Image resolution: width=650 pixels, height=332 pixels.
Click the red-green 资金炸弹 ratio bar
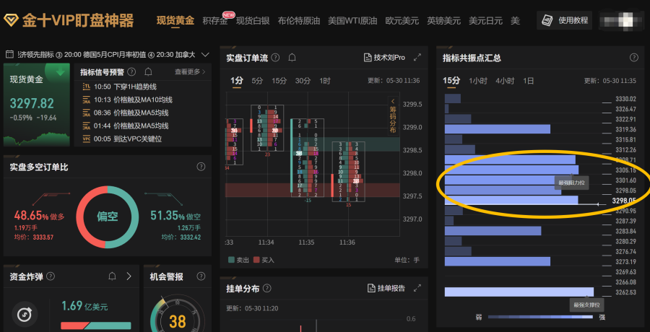tap(96, 326)
